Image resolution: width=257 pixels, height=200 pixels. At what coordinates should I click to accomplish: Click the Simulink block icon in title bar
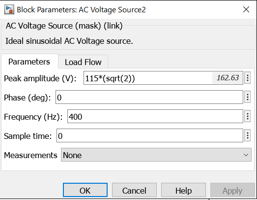[9, 10]
